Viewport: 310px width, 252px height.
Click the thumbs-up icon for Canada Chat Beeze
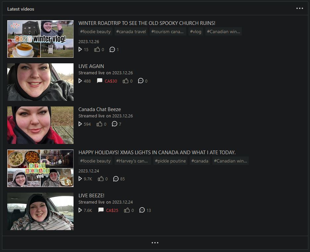click(99, 124)
